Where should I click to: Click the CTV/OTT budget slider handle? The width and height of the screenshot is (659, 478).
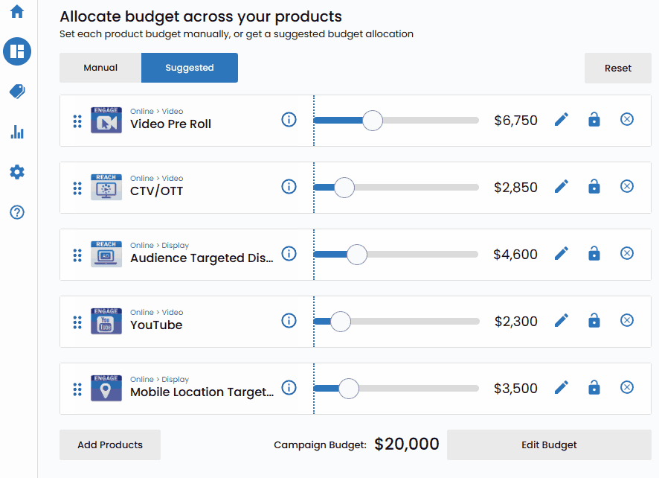tap(344, 188)
